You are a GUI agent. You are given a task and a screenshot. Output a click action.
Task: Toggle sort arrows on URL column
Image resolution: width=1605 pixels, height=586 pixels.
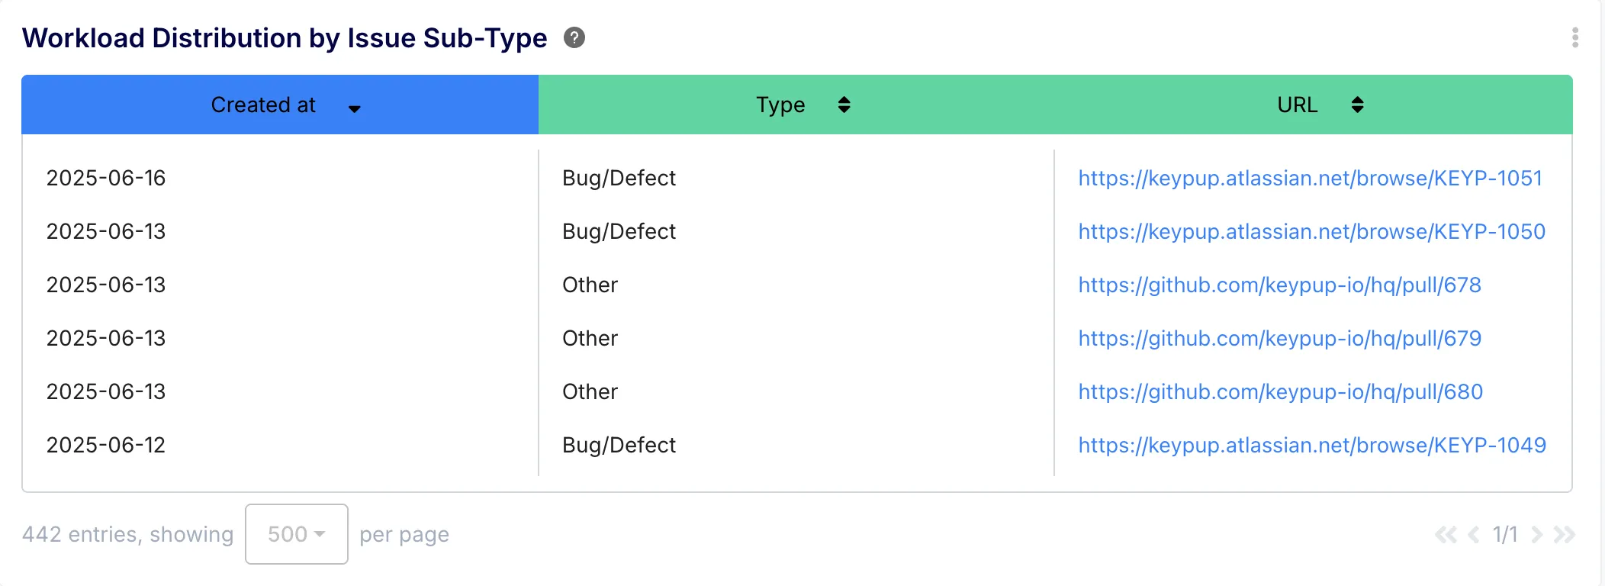tap(1357, 105)
